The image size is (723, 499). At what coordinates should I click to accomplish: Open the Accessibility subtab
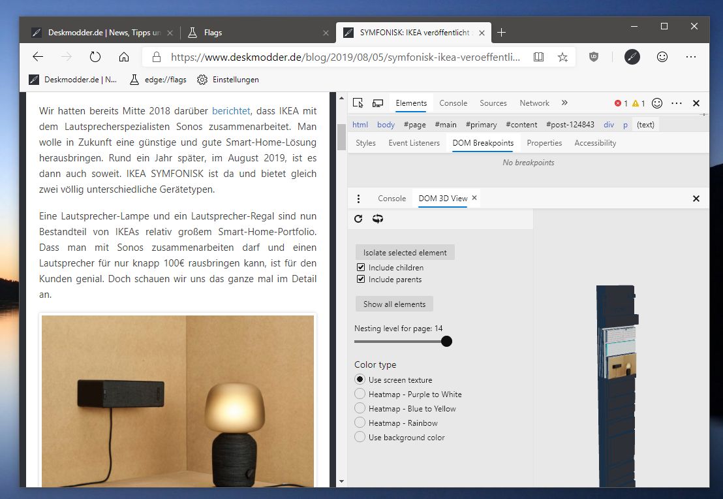pos(595,143)
